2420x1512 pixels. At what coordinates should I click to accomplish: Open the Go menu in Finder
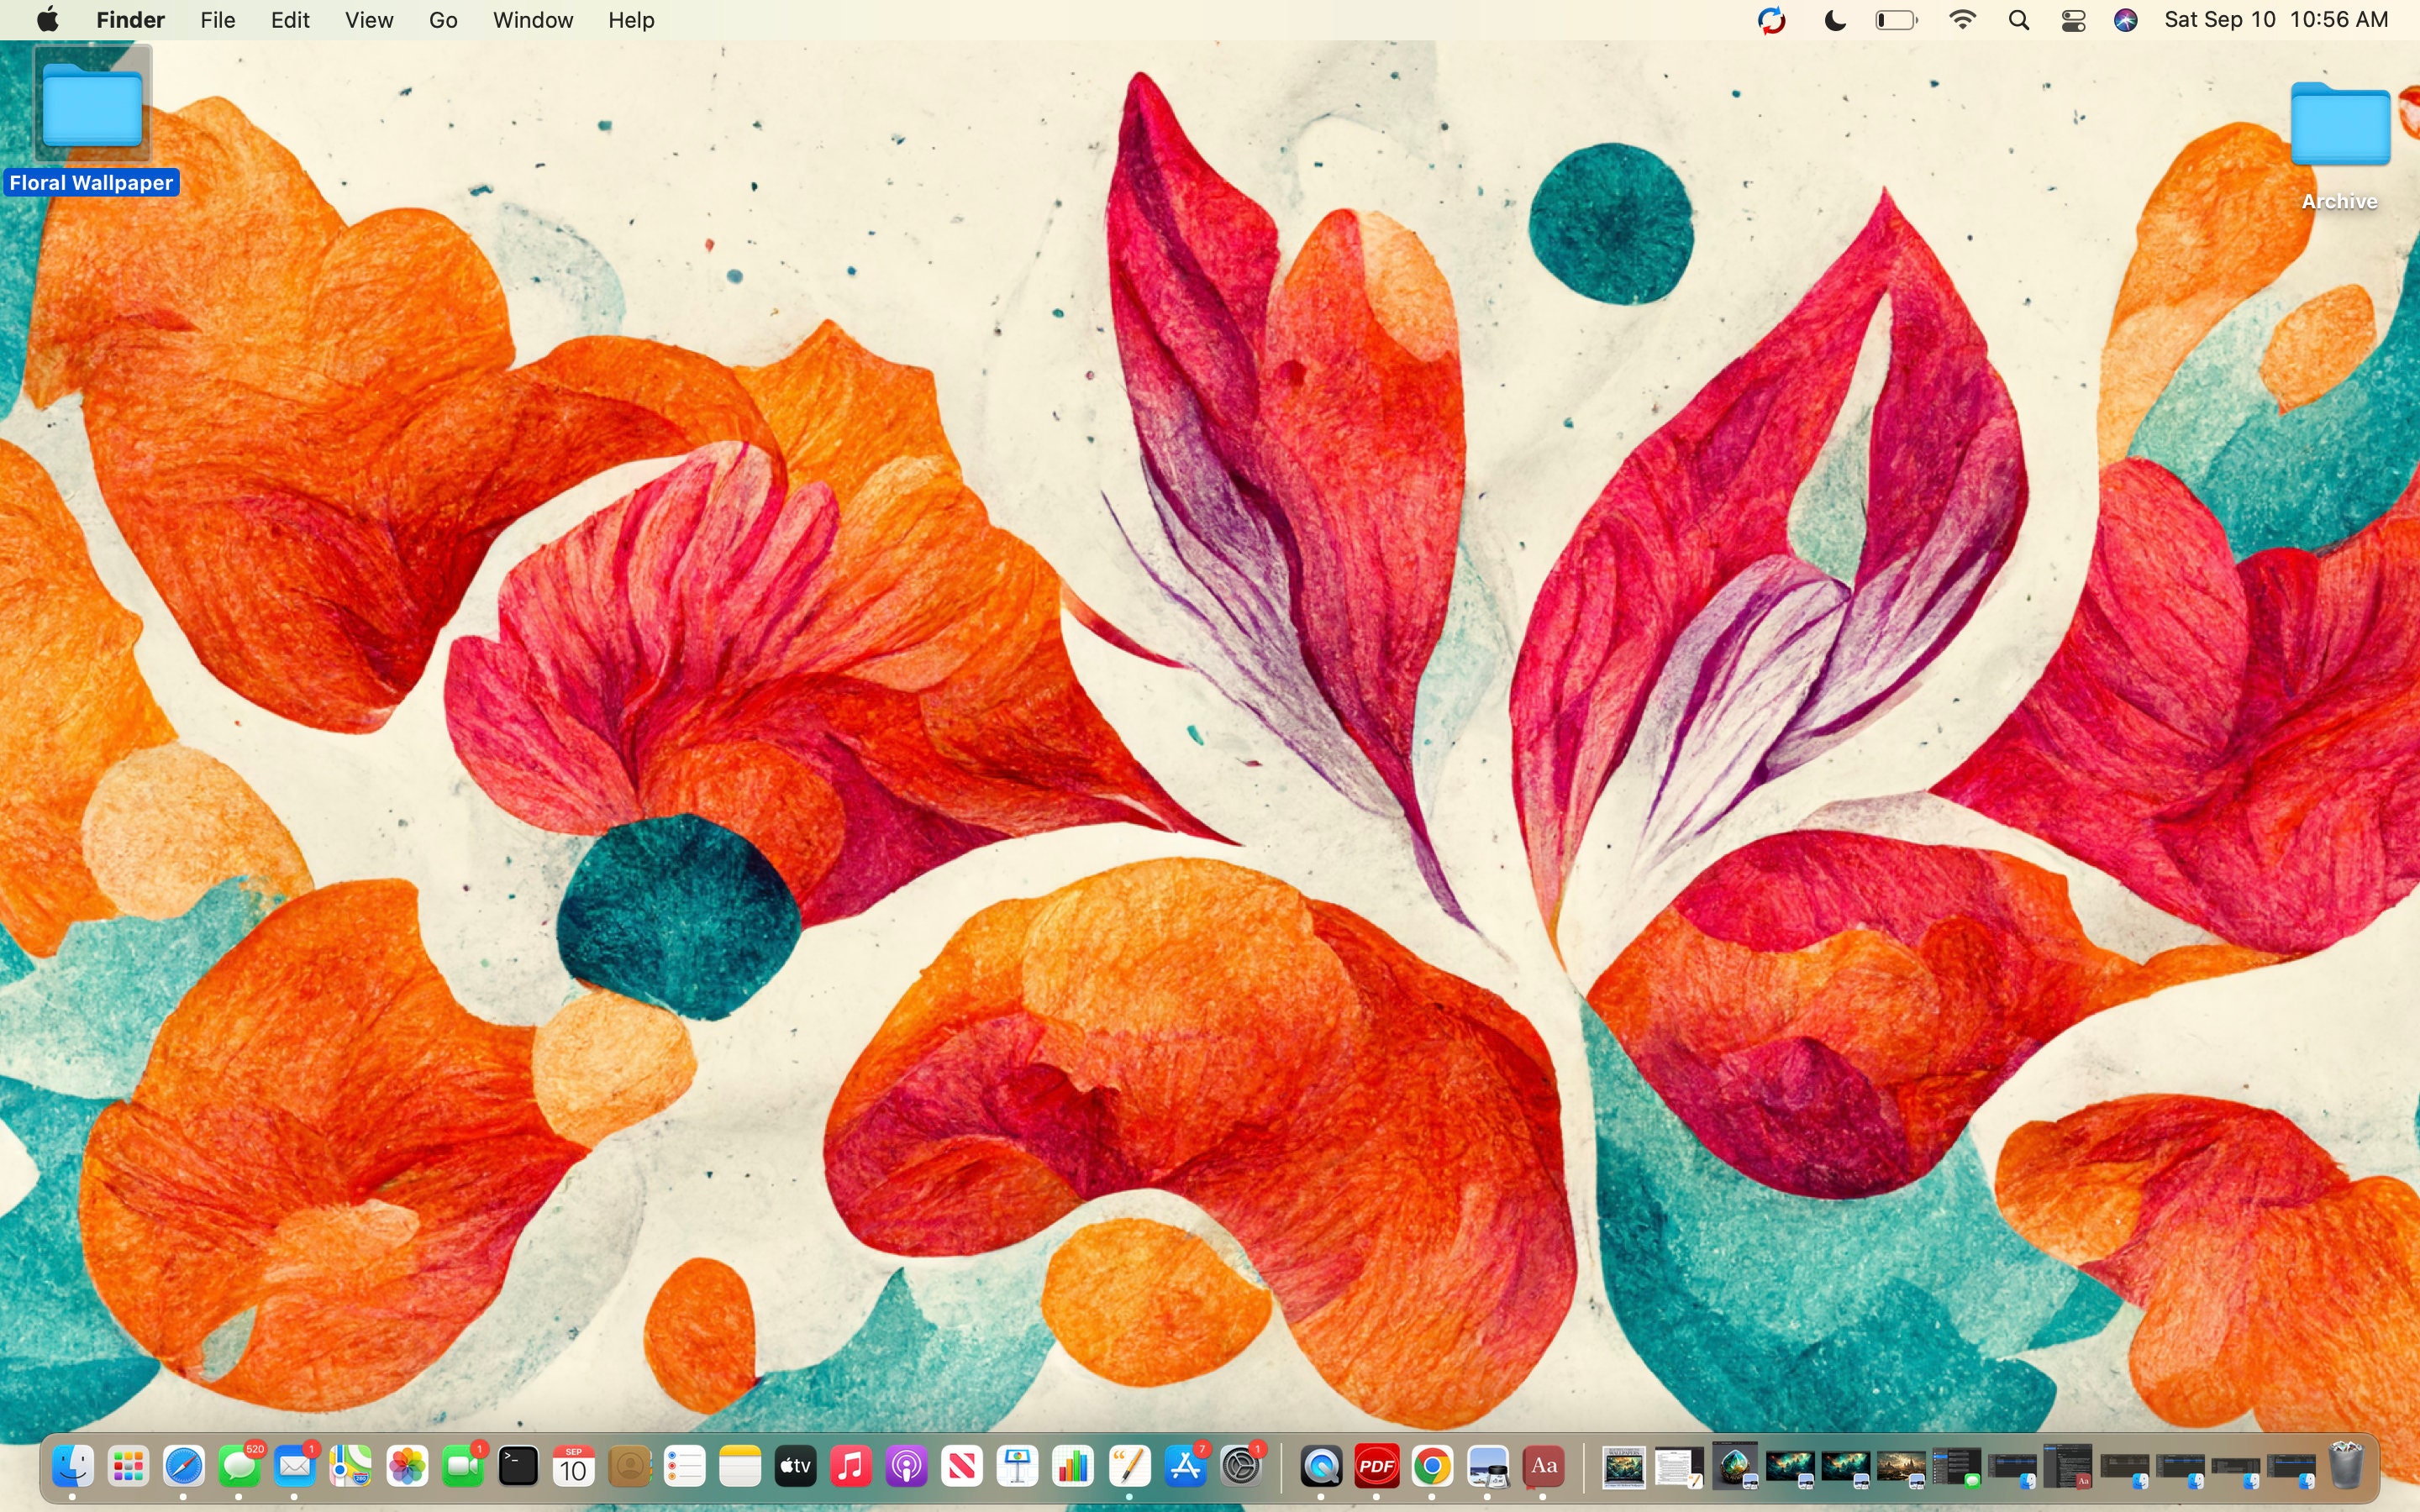[x=442, y=19]
